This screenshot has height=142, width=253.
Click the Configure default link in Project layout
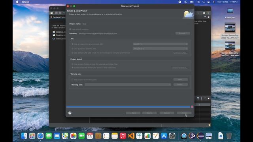click(179, 67)
